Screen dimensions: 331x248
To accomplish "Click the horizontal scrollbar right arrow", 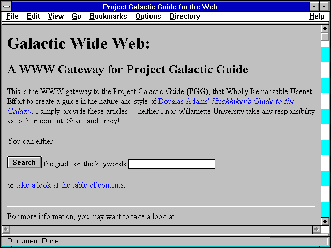I will [x=316, y=229].
